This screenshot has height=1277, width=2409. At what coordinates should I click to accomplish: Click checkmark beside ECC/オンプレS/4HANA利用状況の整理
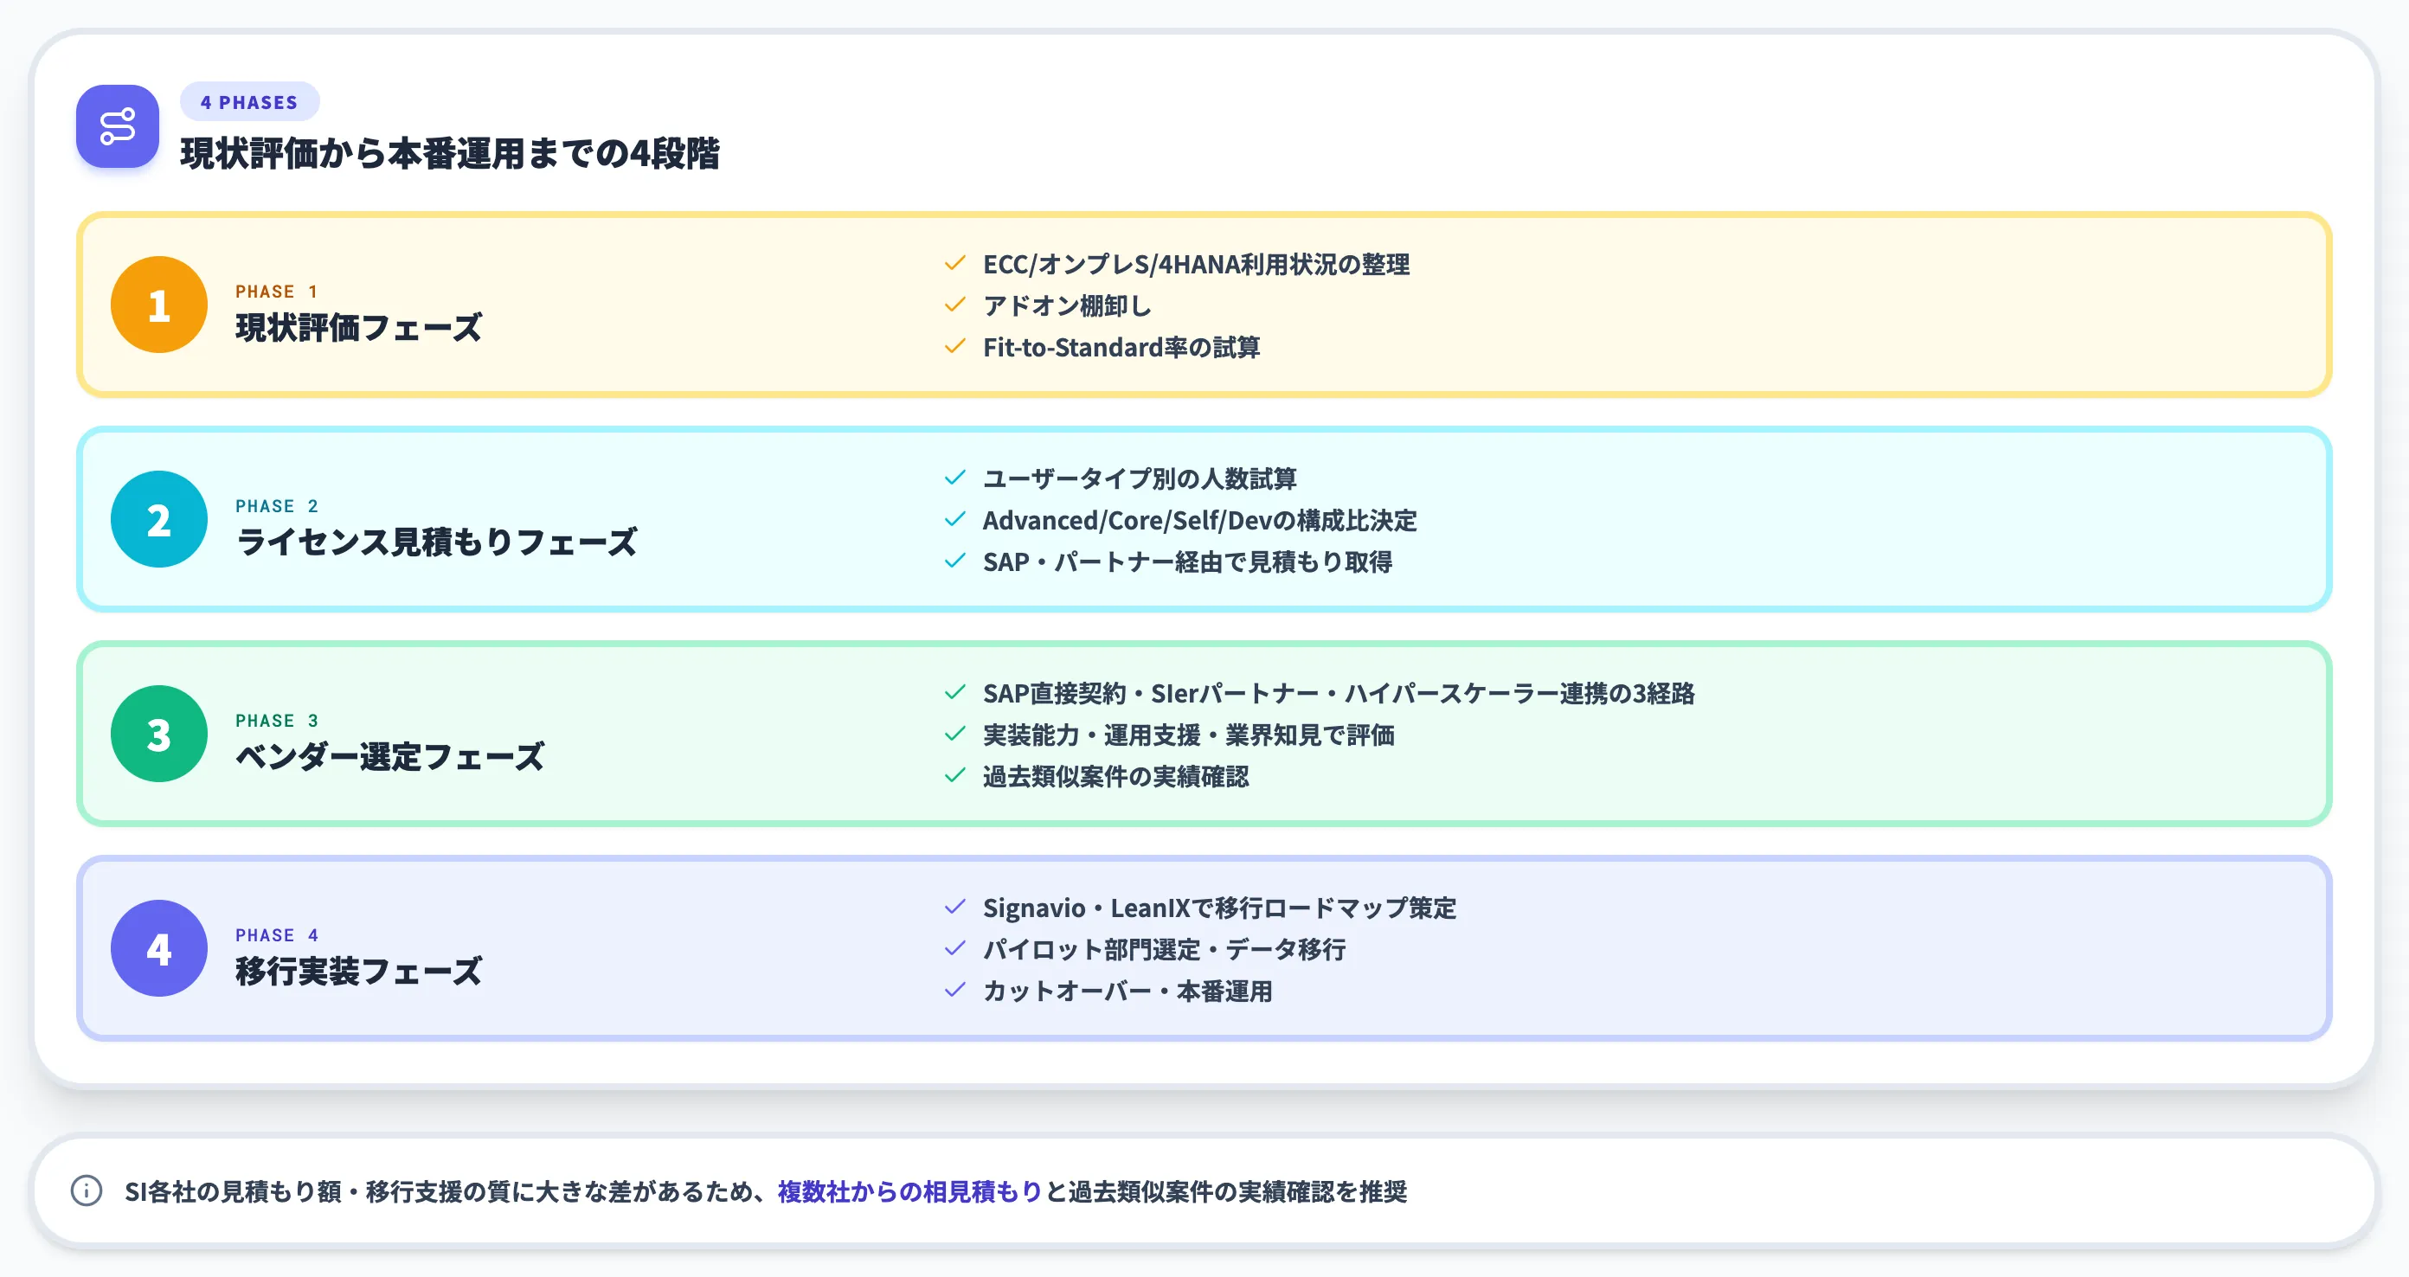tap(954, 264)
